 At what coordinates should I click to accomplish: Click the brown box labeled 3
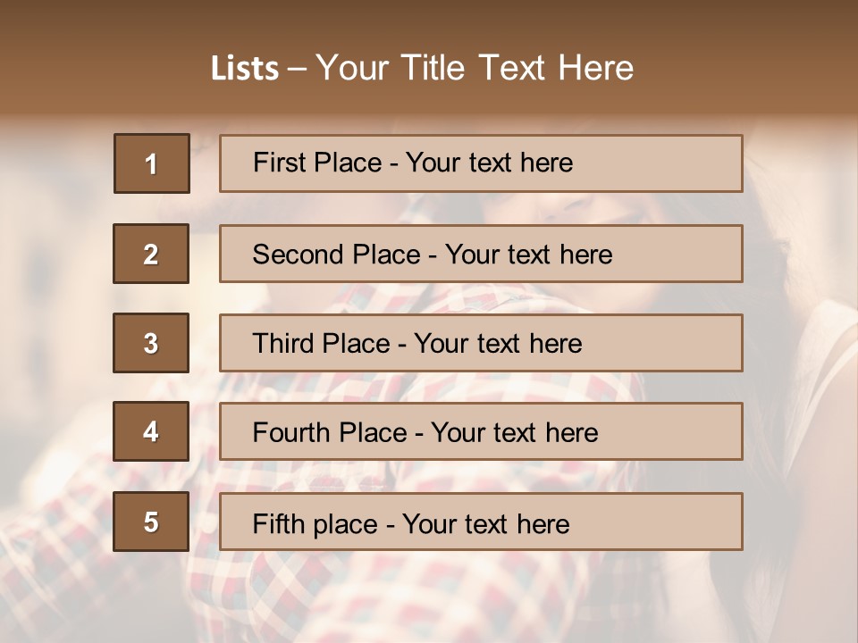tap(151, 343)
